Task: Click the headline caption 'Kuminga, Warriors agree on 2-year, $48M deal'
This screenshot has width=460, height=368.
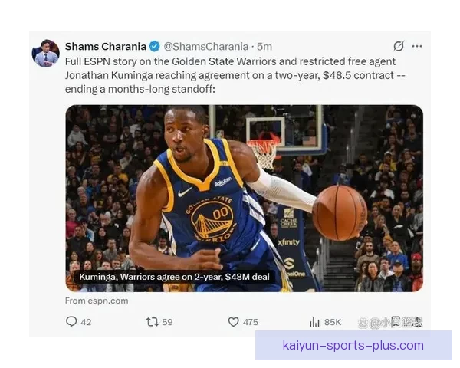Action: click(x=174, y=277)
